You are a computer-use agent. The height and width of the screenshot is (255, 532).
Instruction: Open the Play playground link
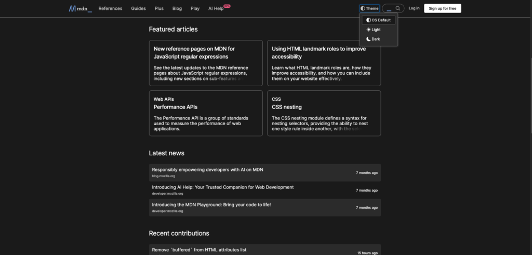pos(195,8)
